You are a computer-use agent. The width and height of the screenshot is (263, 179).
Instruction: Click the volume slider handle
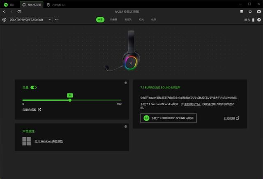[70, 100]
